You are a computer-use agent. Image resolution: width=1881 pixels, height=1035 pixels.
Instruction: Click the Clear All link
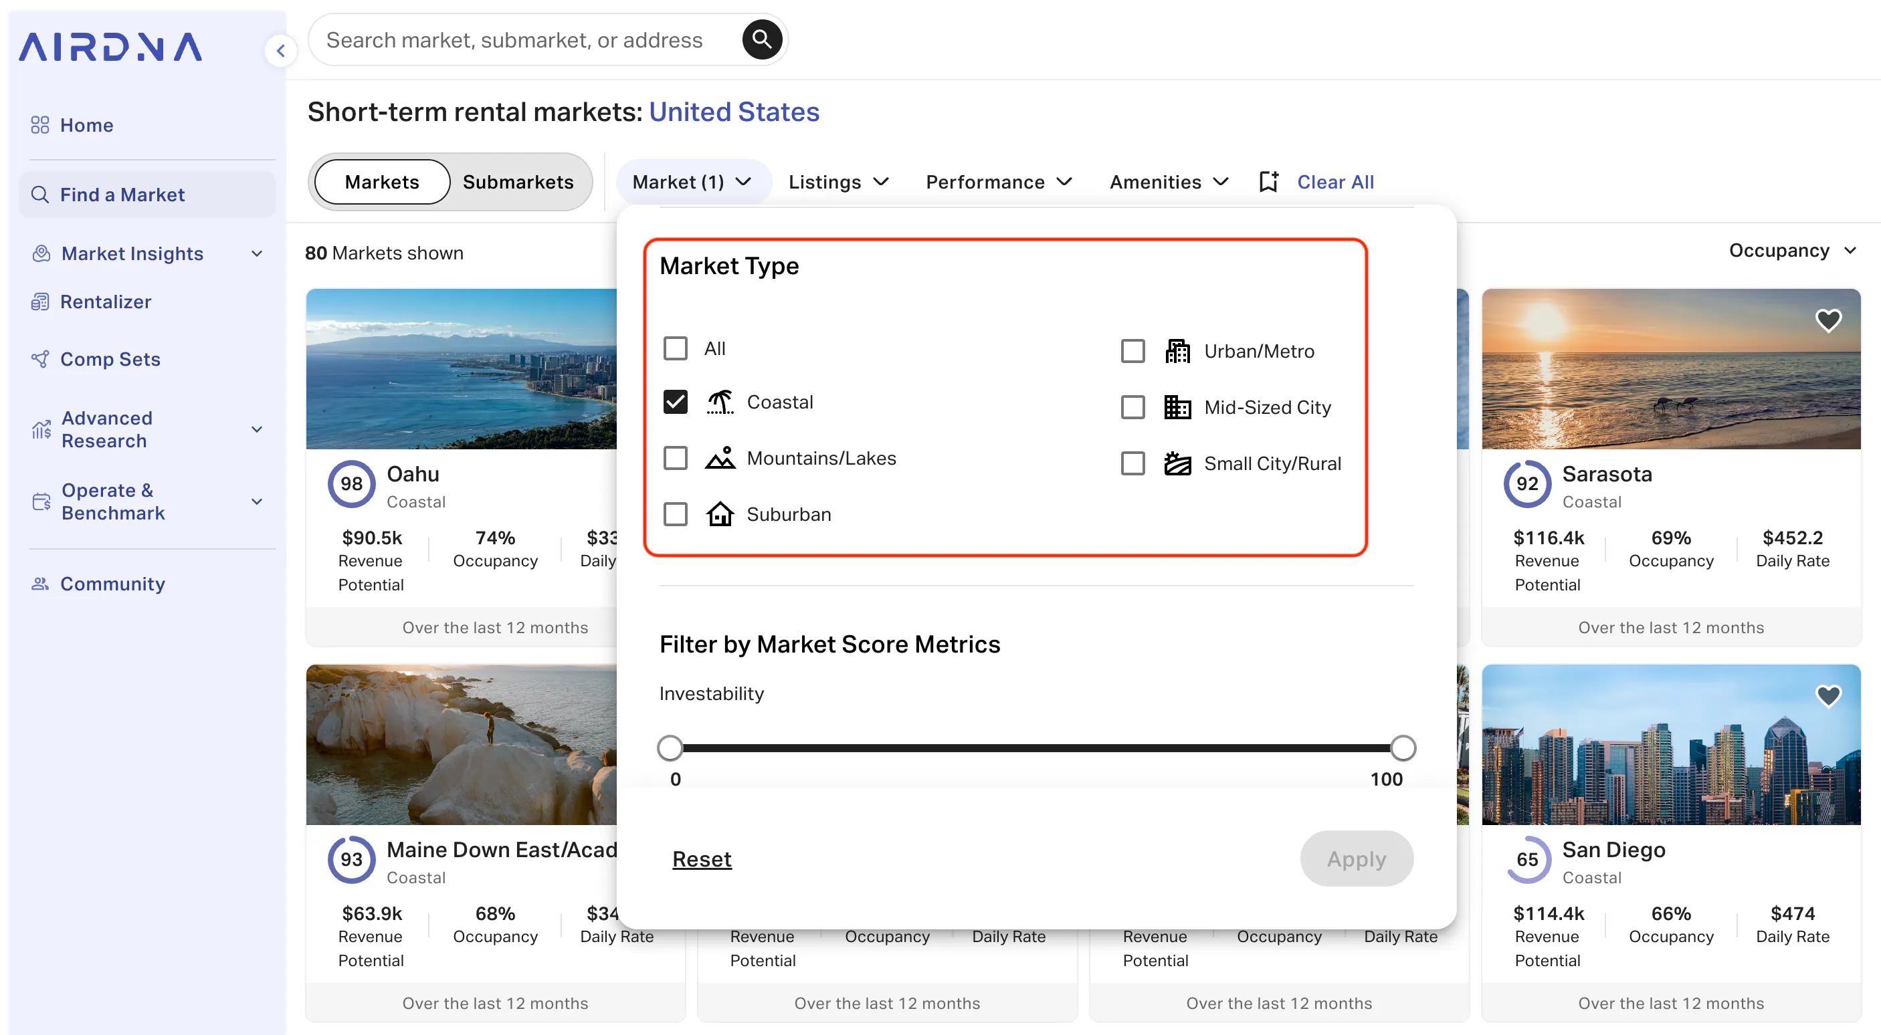1336,182
